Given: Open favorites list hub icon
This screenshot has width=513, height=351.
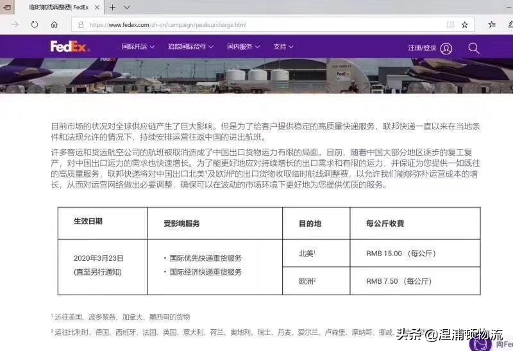Looking at the screenshot, I should 491,24.
